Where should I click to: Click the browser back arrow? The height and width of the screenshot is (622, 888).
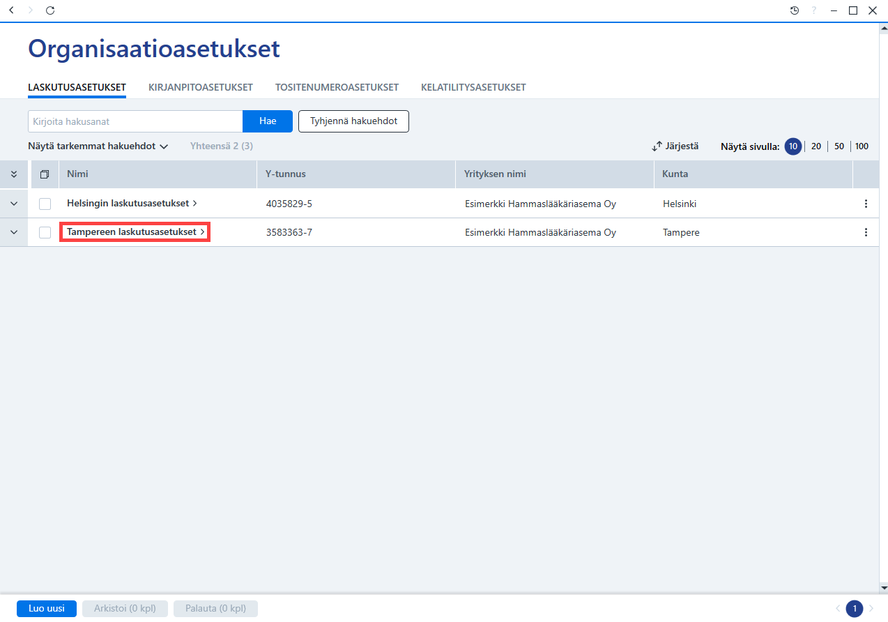(11, 10)
